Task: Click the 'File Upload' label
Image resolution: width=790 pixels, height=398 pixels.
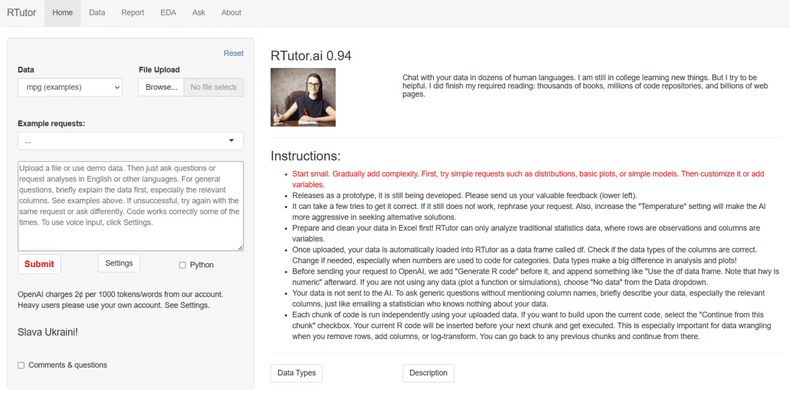Action: [159, 70]
